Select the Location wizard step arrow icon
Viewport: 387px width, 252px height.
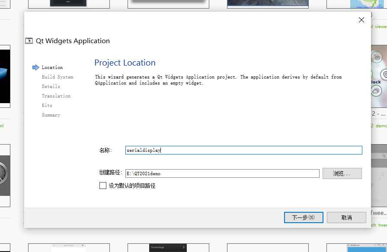(36, 67)
